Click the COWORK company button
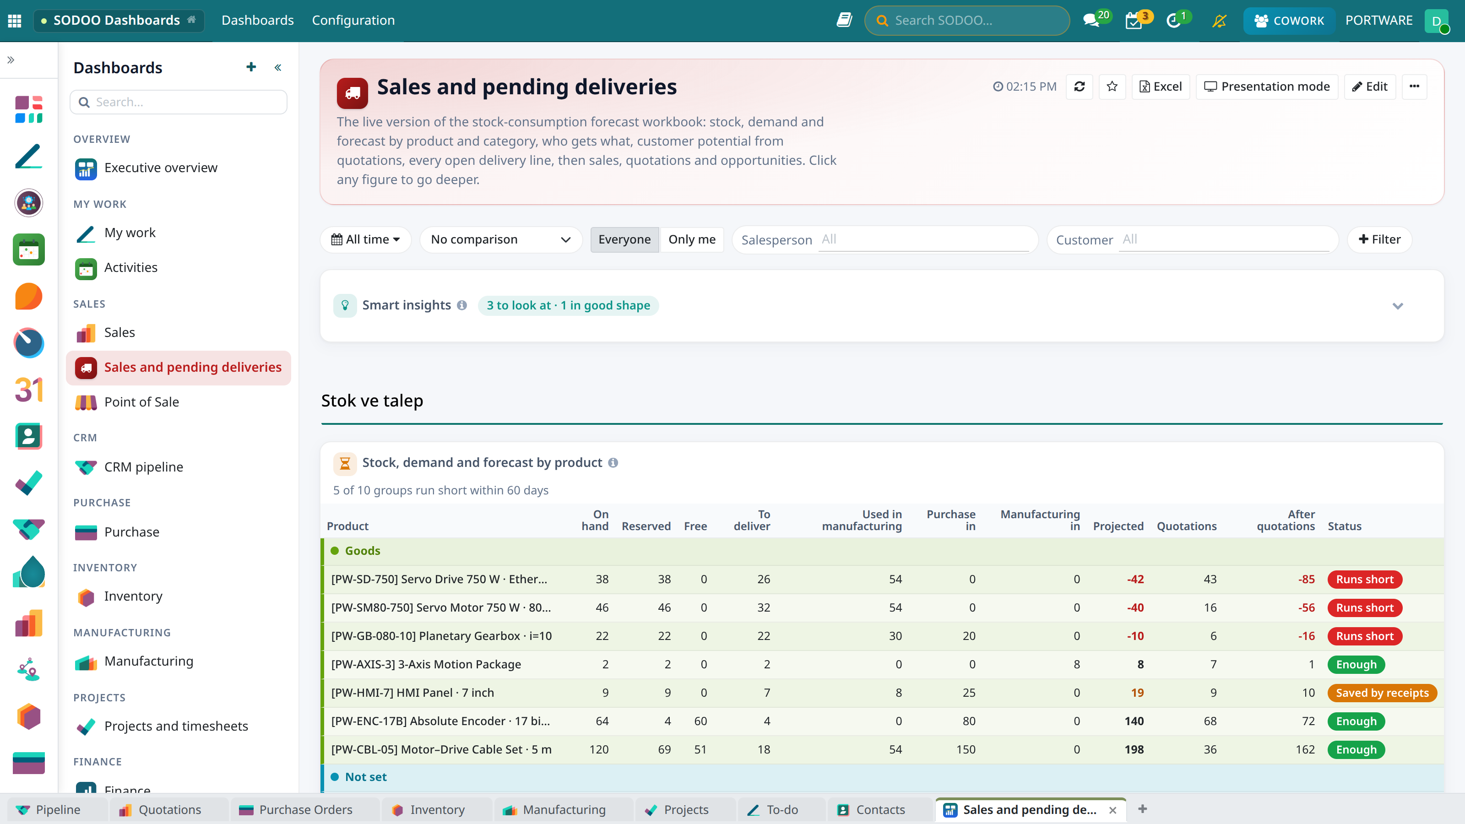 coord(1289,21)
